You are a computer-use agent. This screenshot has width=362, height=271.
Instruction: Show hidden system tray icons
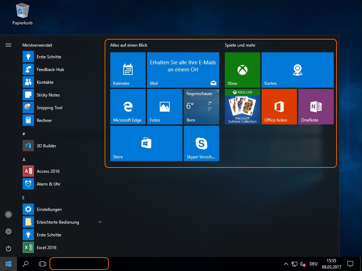pyautogui.click(x=286, y=264)
